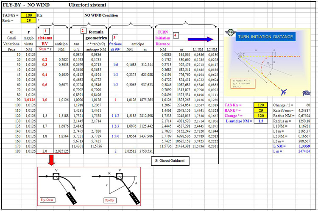Click the tangent value 1,0000
This screenshot has width=318, height=211.
[78, 100]
